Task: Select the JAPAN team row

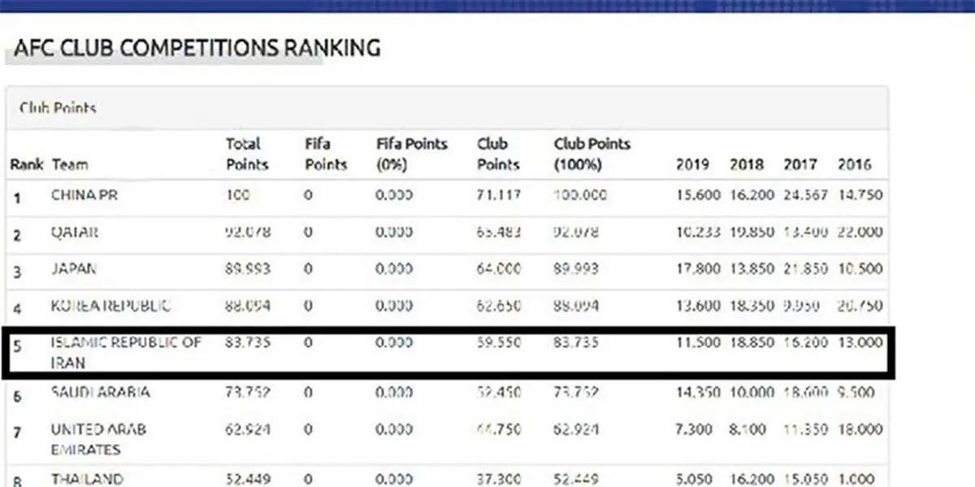Action: pyautogui.click(x=447, y=270)
